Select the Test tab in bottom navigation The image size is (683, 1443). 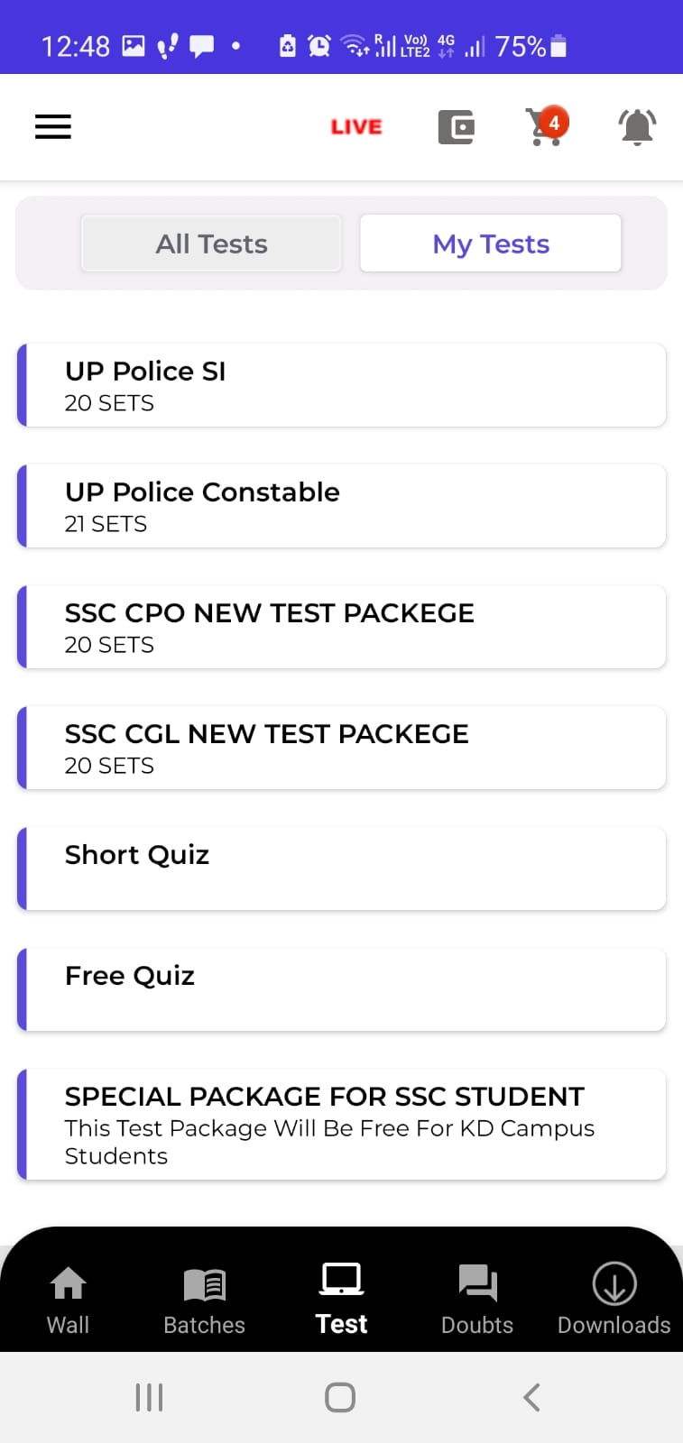[x=342, y=1299]
